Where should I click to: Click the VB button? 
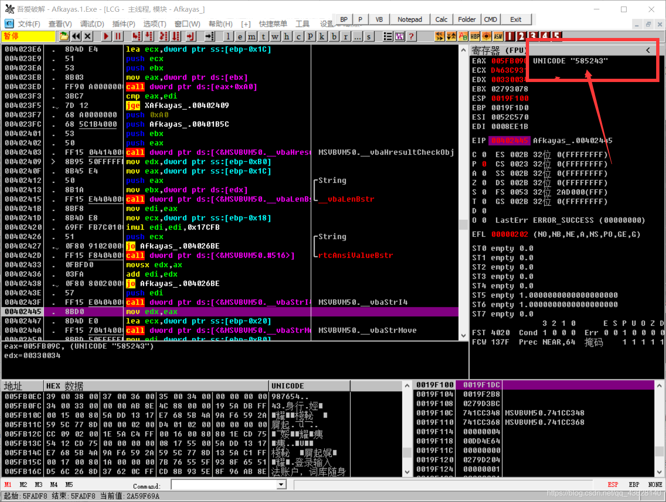379,19
